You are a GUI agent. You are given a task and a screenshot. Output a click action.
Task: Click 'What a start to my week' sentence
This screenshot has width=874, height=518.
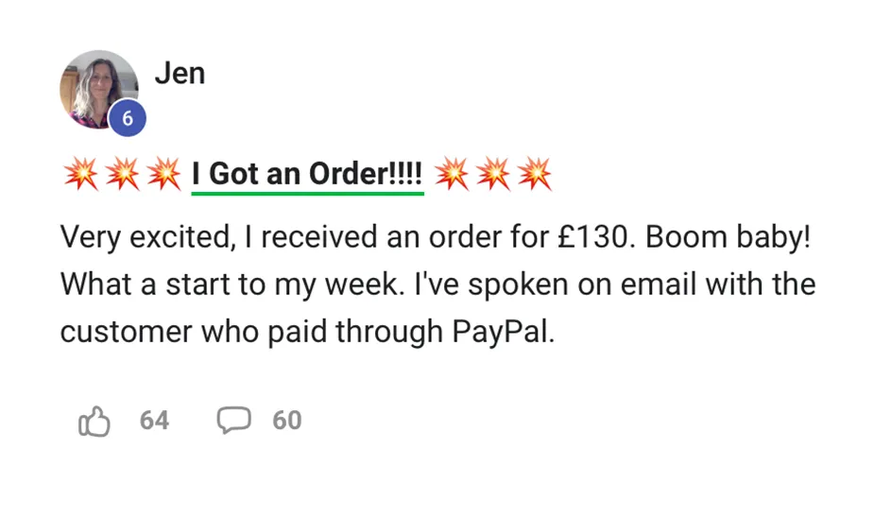coord(231,285)
